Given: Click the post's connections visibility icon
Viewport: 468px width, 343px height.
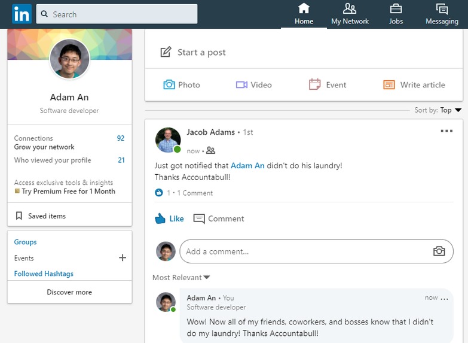Looking at the screenshot, I should click(x=210, y=150).
